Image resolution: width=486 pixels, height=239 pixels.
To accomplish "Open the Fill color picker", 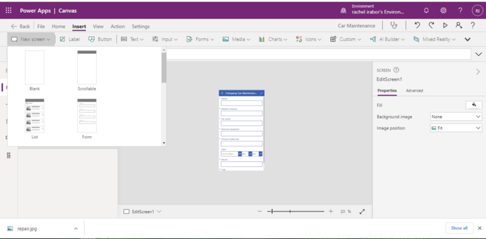I will click(474, 105).
